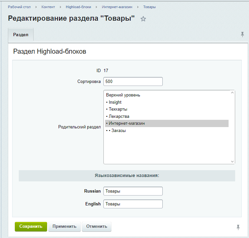Click the pin icon next to bottom buttons
249x238 pixels.
coord(238,227)
